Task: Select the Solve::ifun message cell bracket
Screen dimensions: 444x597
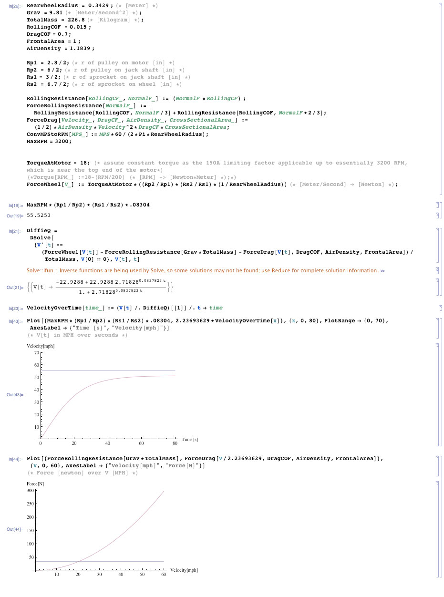Action: 437,270
